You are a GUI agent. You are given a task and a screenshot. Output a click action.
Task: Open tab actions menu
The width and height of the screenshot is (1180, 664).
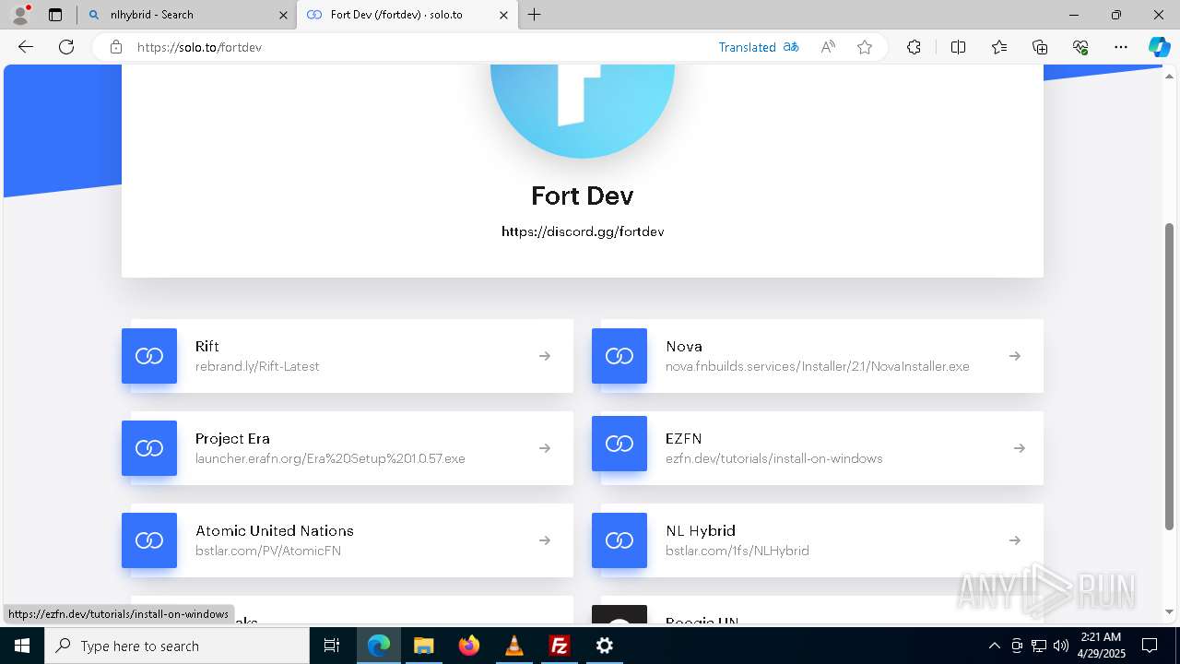(x=55, y=15)
